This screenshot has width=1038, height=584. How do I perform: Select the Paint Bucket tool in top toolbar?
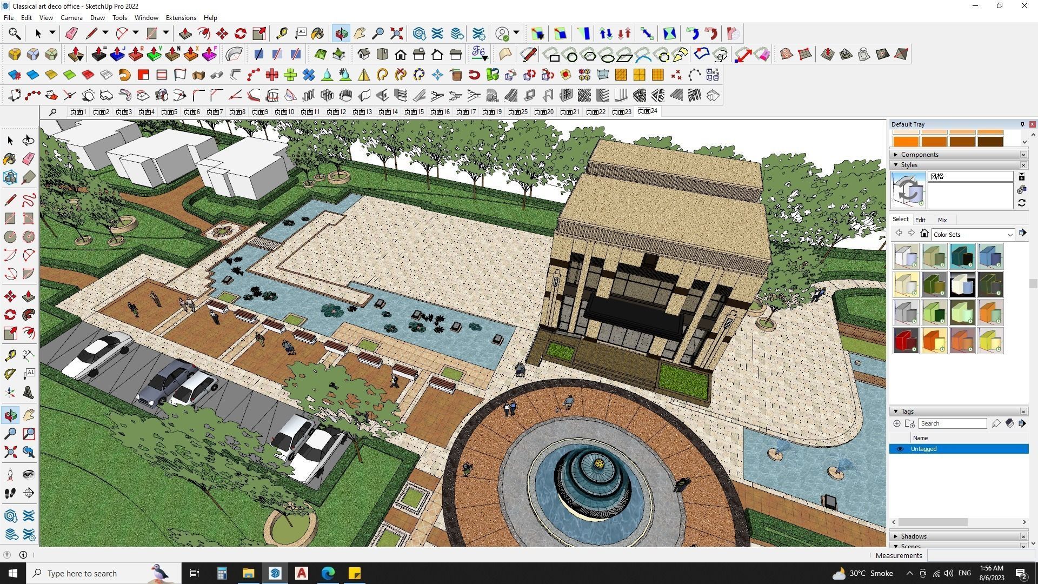(x=318, y=34)
